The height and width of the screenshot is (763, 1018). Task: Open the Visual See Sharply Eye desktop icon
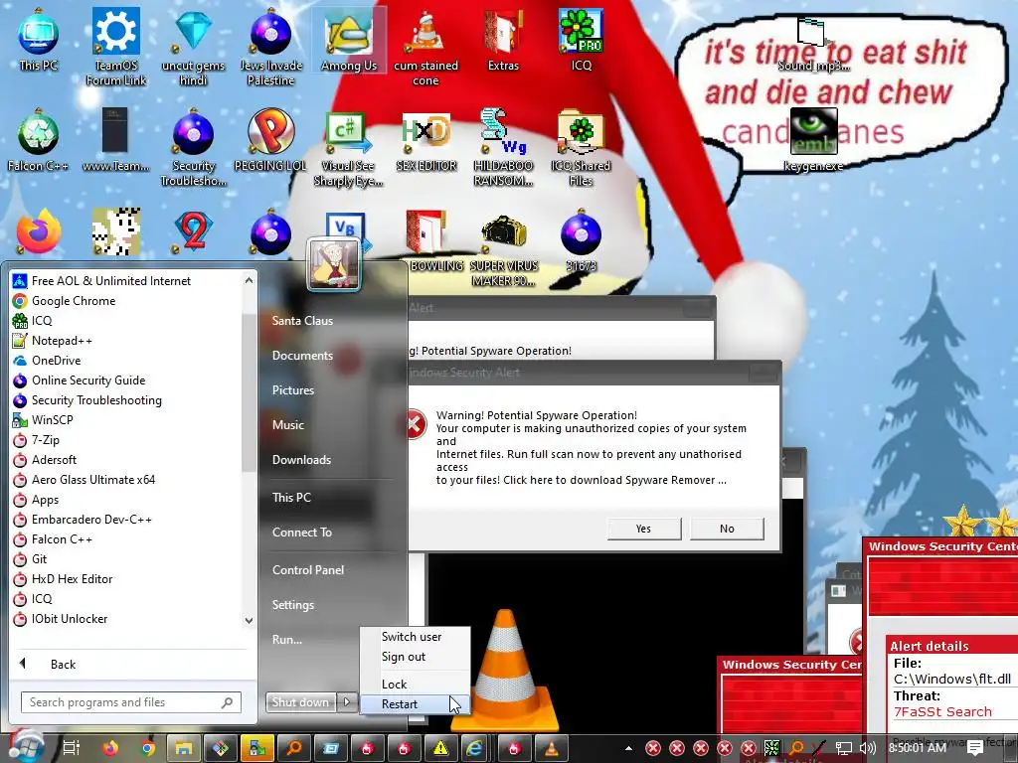348,147
